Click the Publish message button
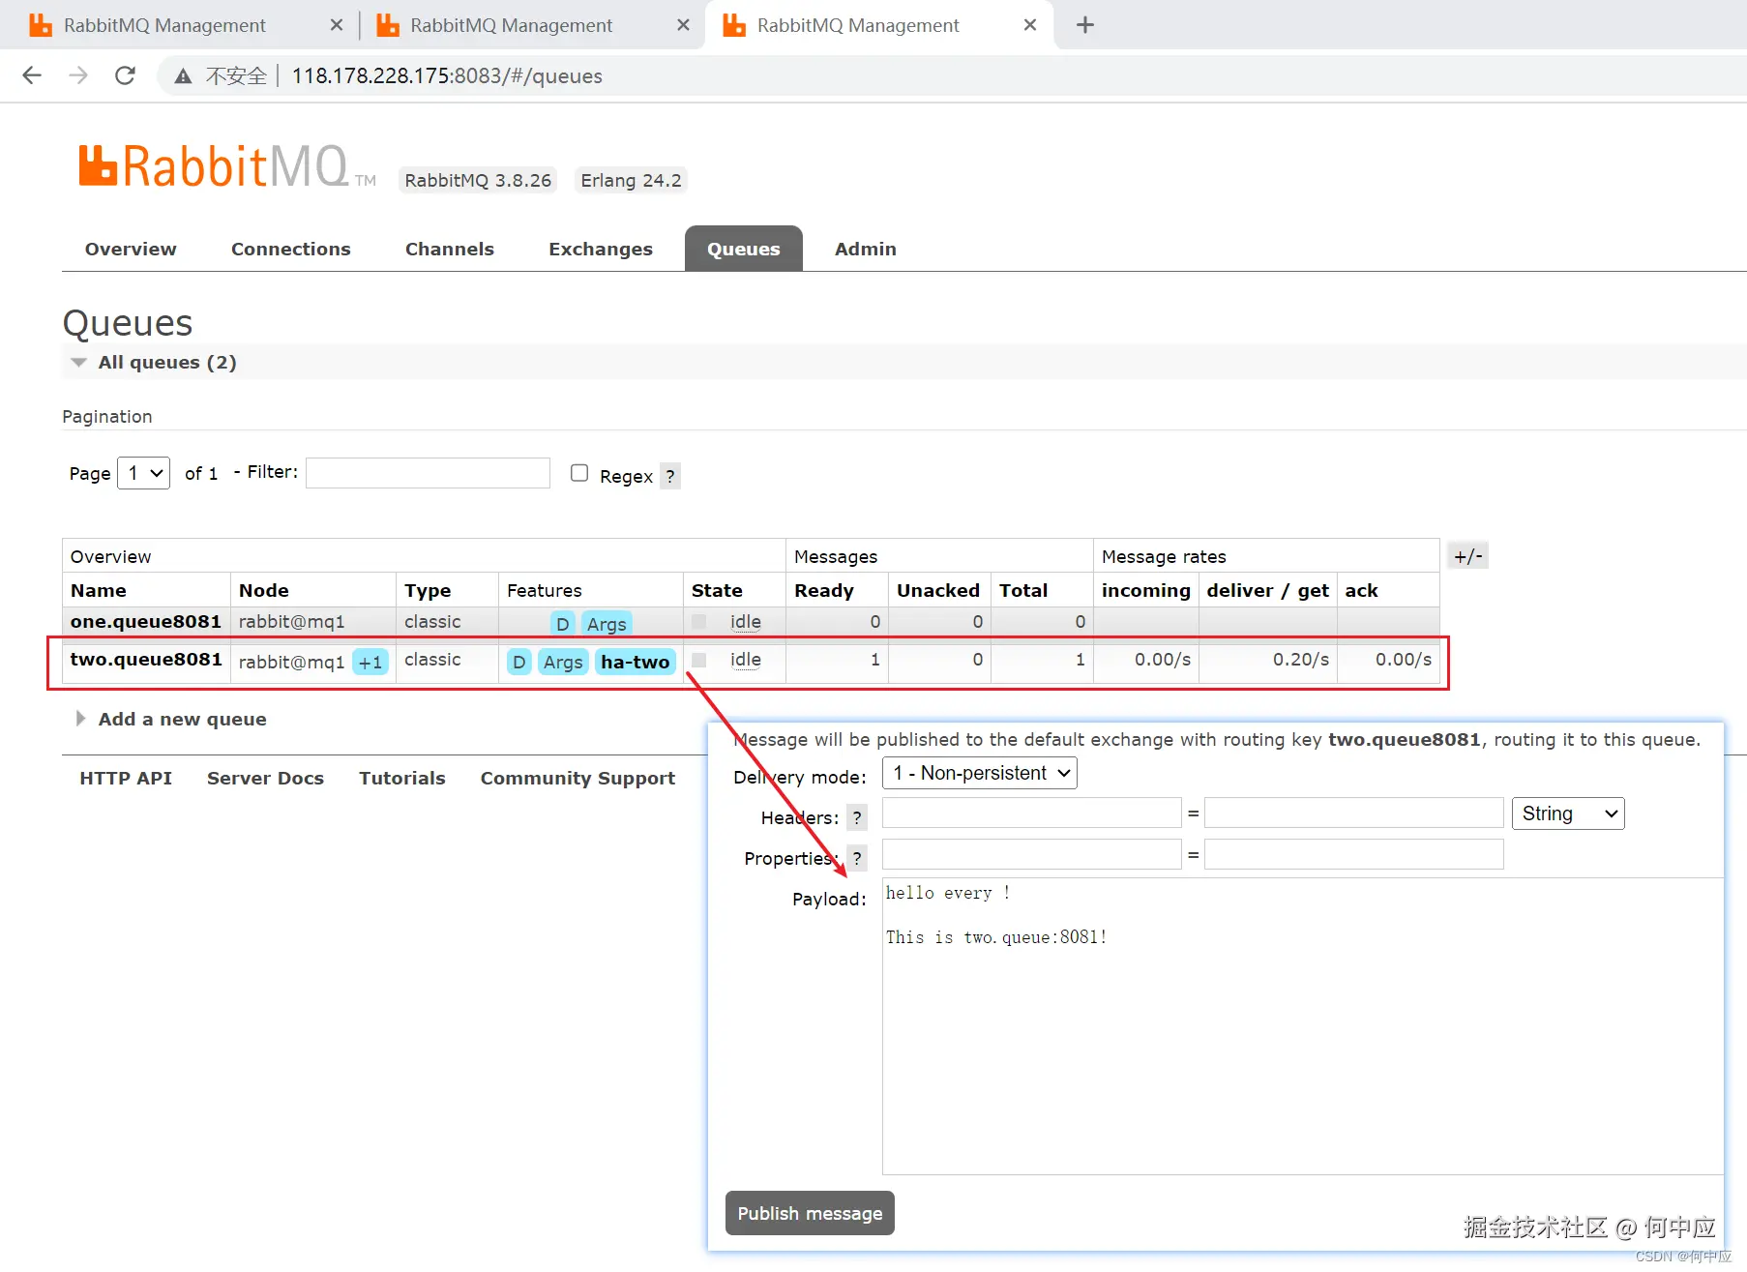Screen dimensions: 1747x1272 click(811, 1213)
